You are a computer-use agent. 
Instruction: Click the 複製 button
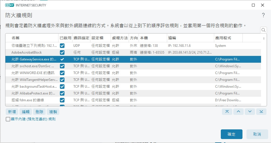[53, 112]
